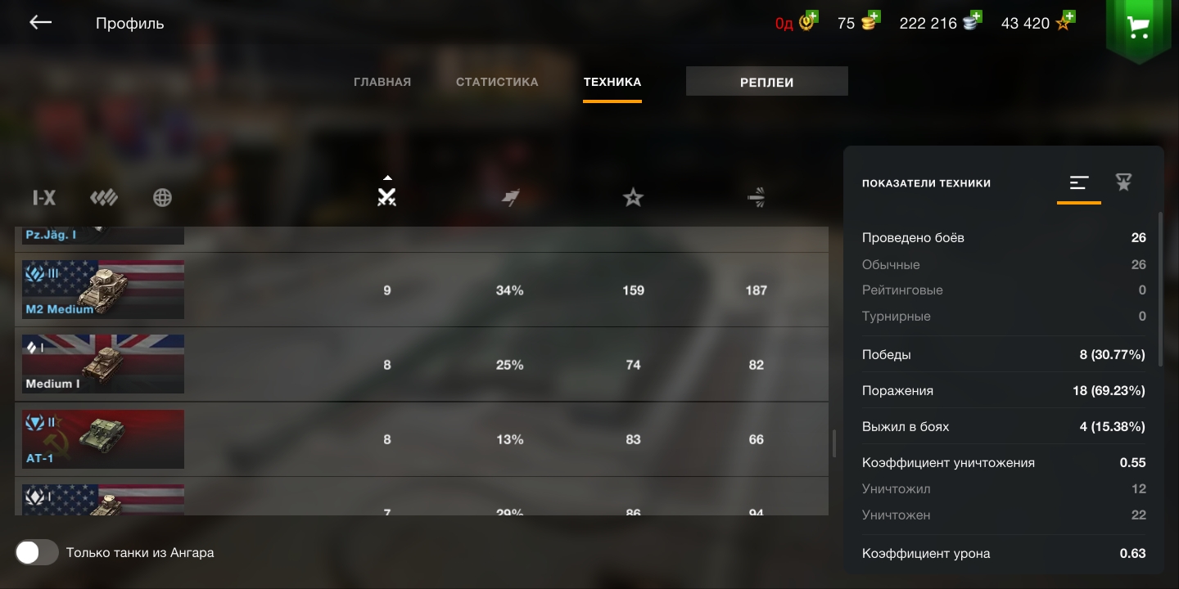Select the AT-1 tank row
1179x589 pixels.
422,439
